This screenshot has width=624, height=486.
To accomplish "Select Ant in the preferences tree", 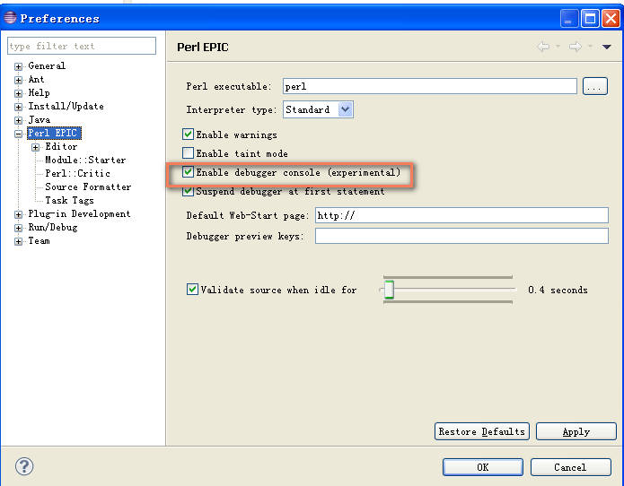I will 36,79.
